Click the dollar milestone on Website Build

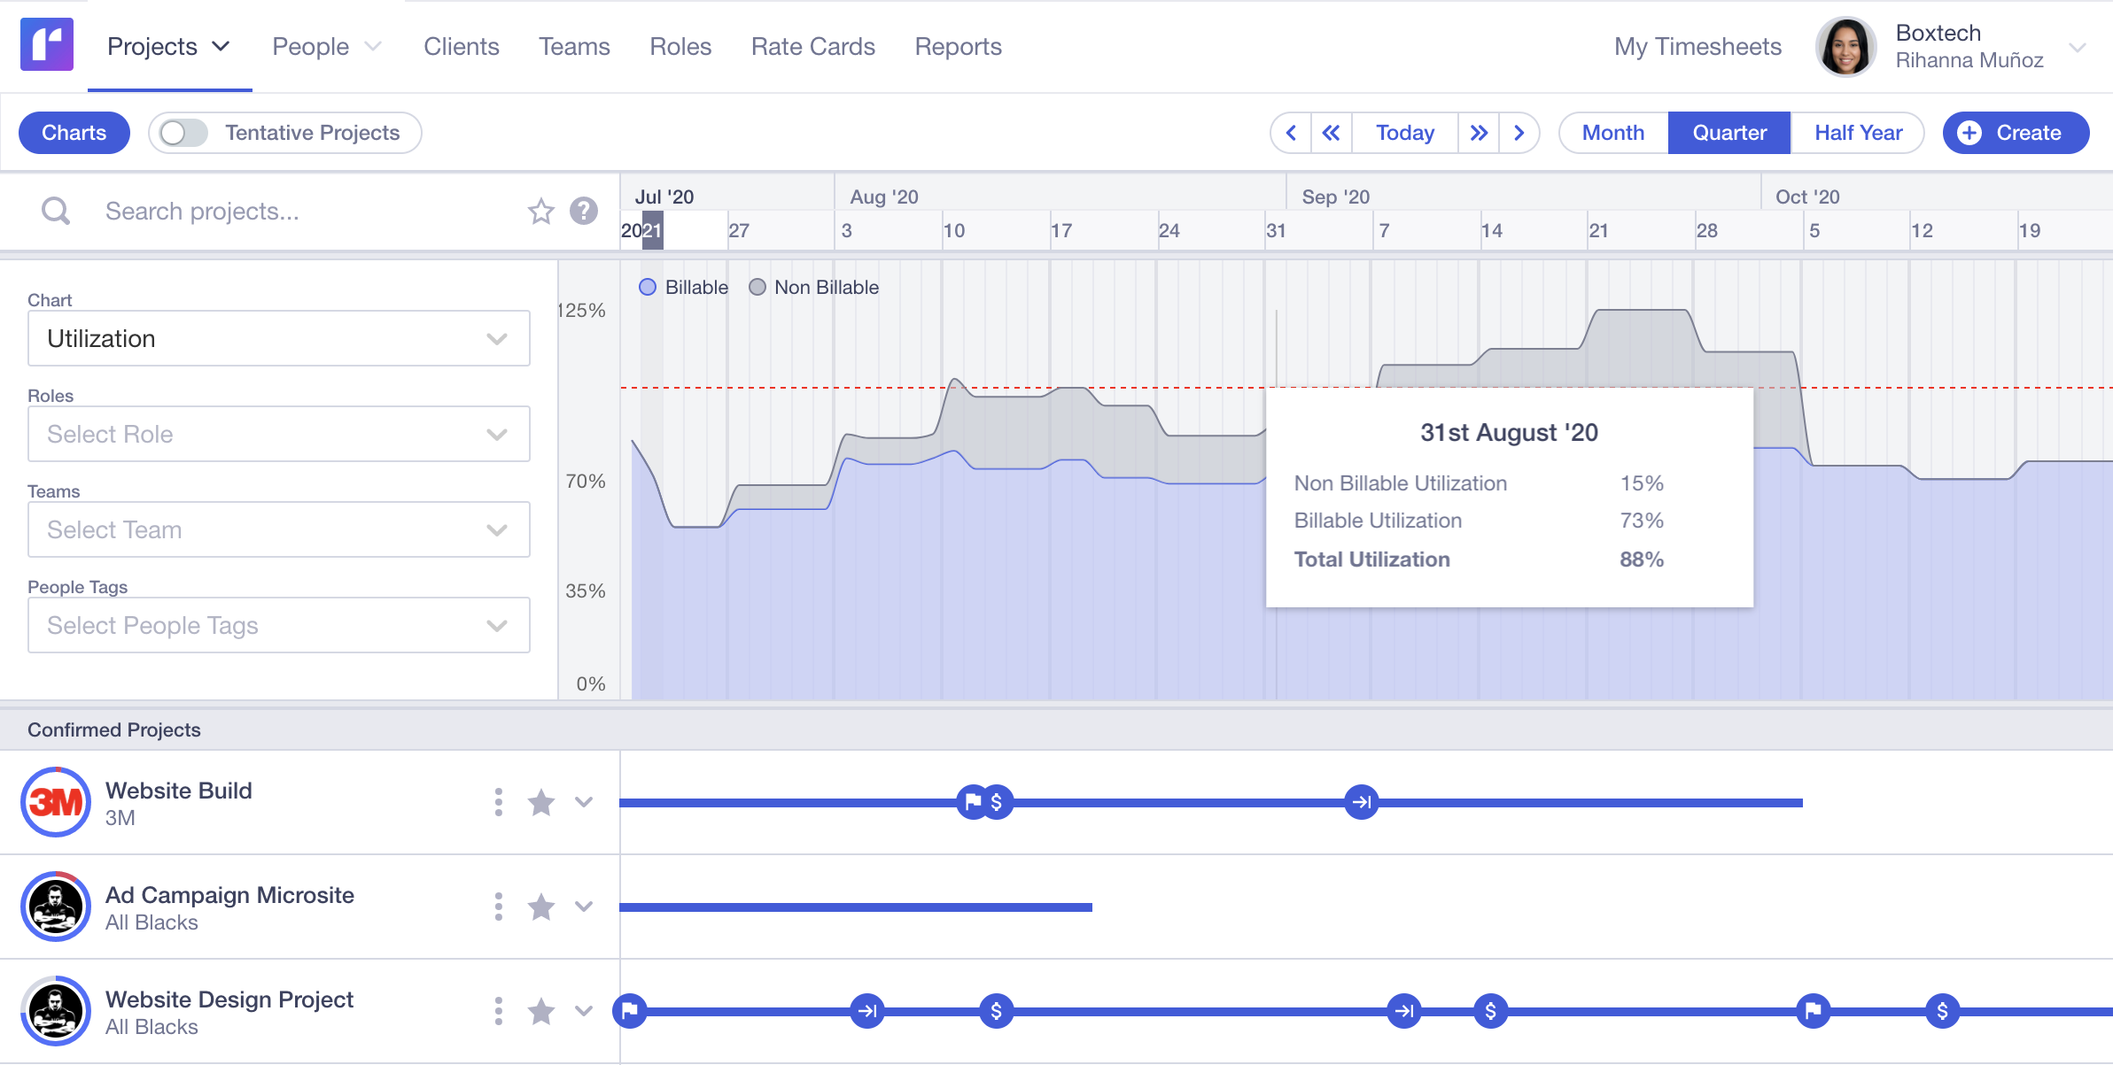997,802
